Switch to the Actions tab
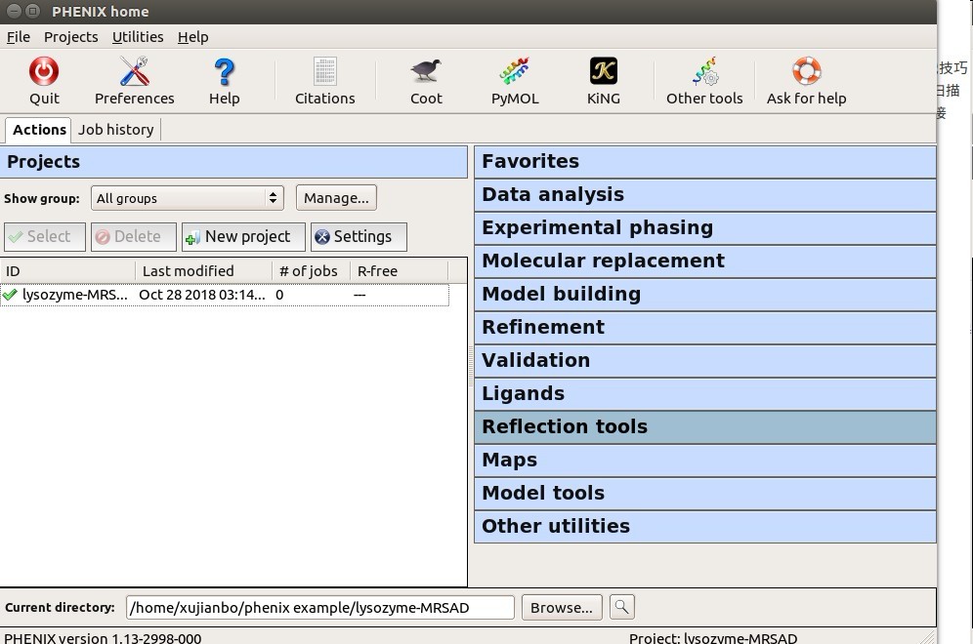The height and width of the screenshot is (644, 973). pyautogui.click(x=39, y=130)
